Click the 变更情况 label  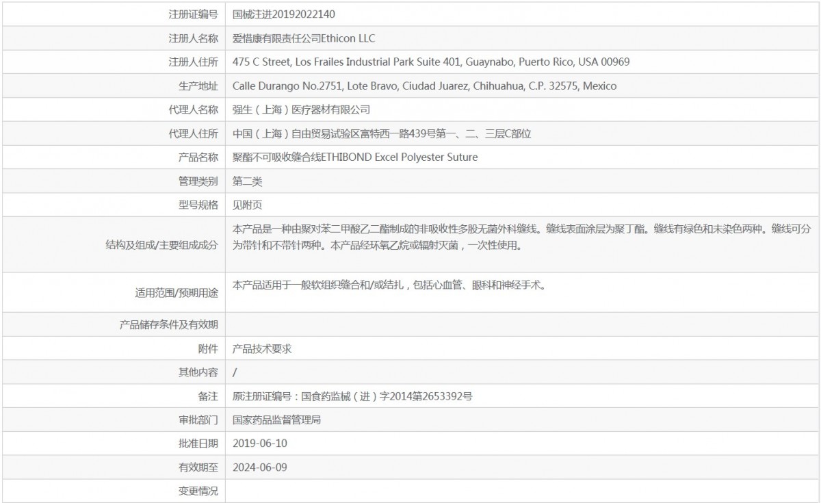198,491
